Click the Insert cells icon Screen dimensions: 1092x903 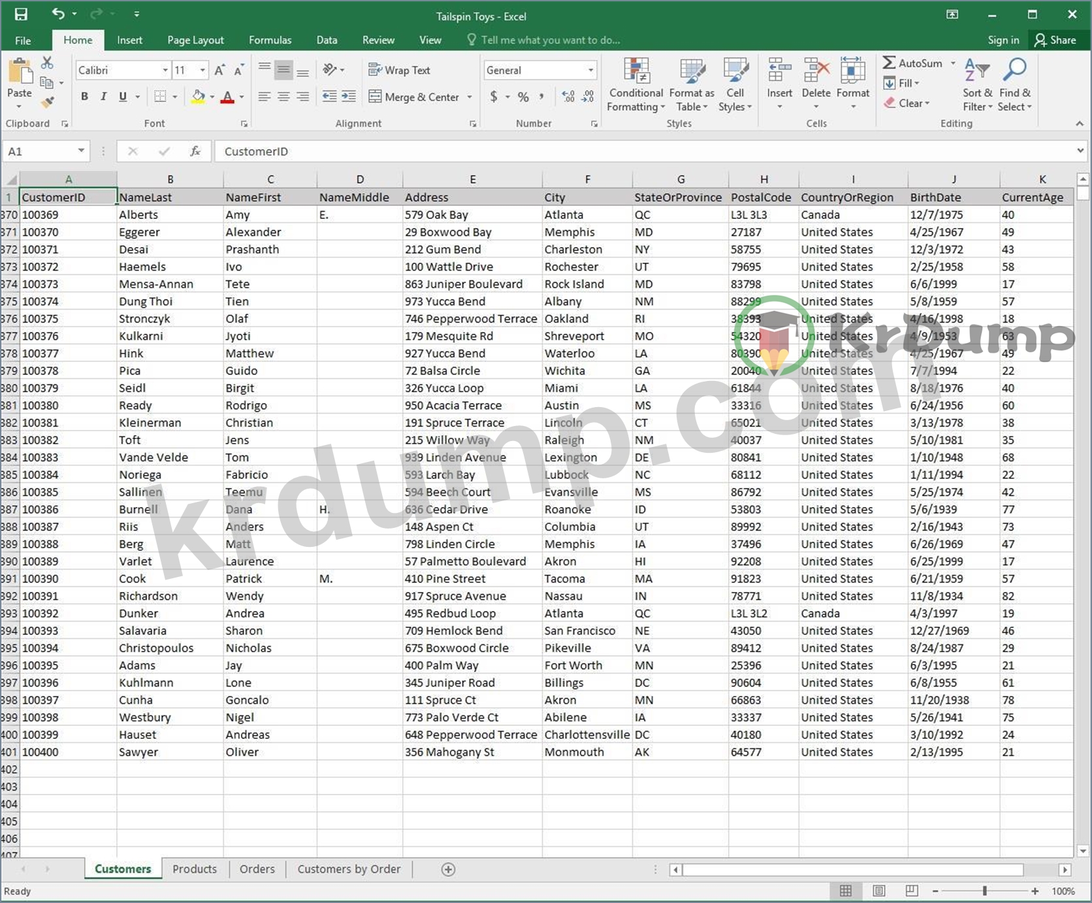click(780, 71)
